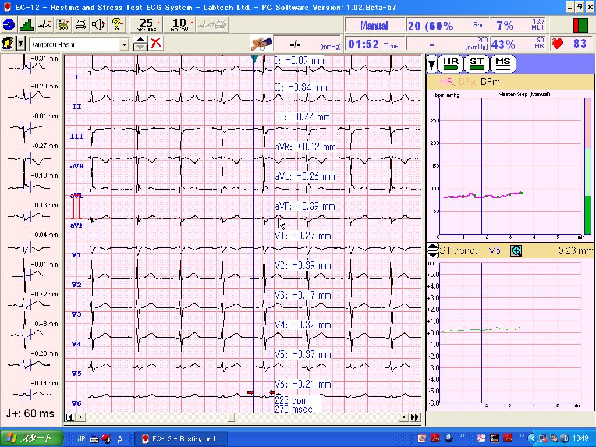This screenshot has width=596, height=447.
Task: Toggle the speaker sound icon
Action: click(98, 24)
